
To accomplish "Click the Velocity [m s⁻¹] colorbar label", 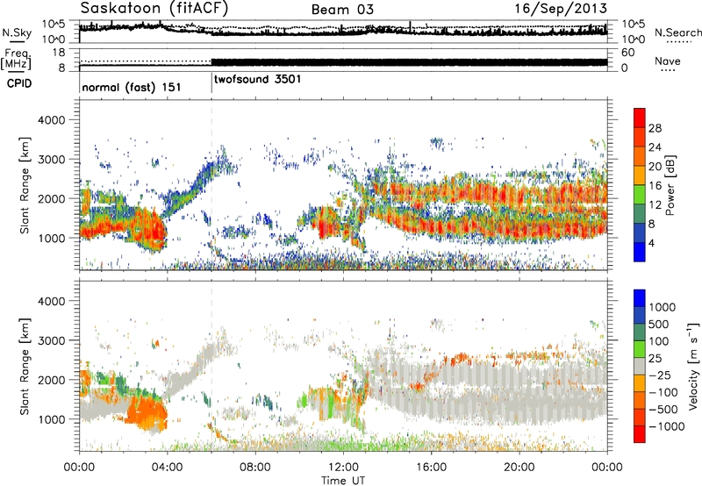I will click(693, 366).
